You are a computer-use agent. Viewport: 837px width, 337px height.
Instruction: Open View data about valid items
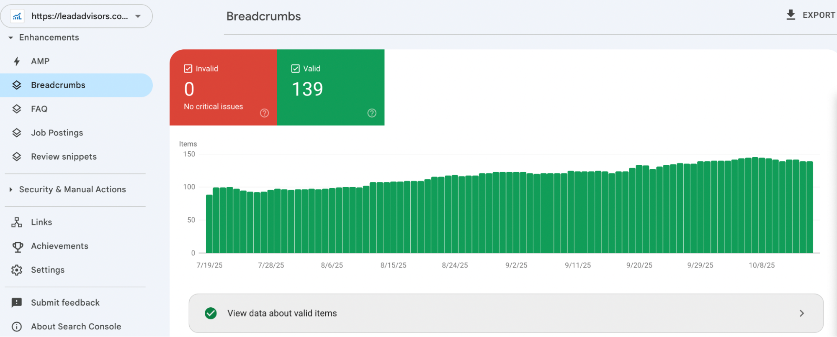point(506,313)
